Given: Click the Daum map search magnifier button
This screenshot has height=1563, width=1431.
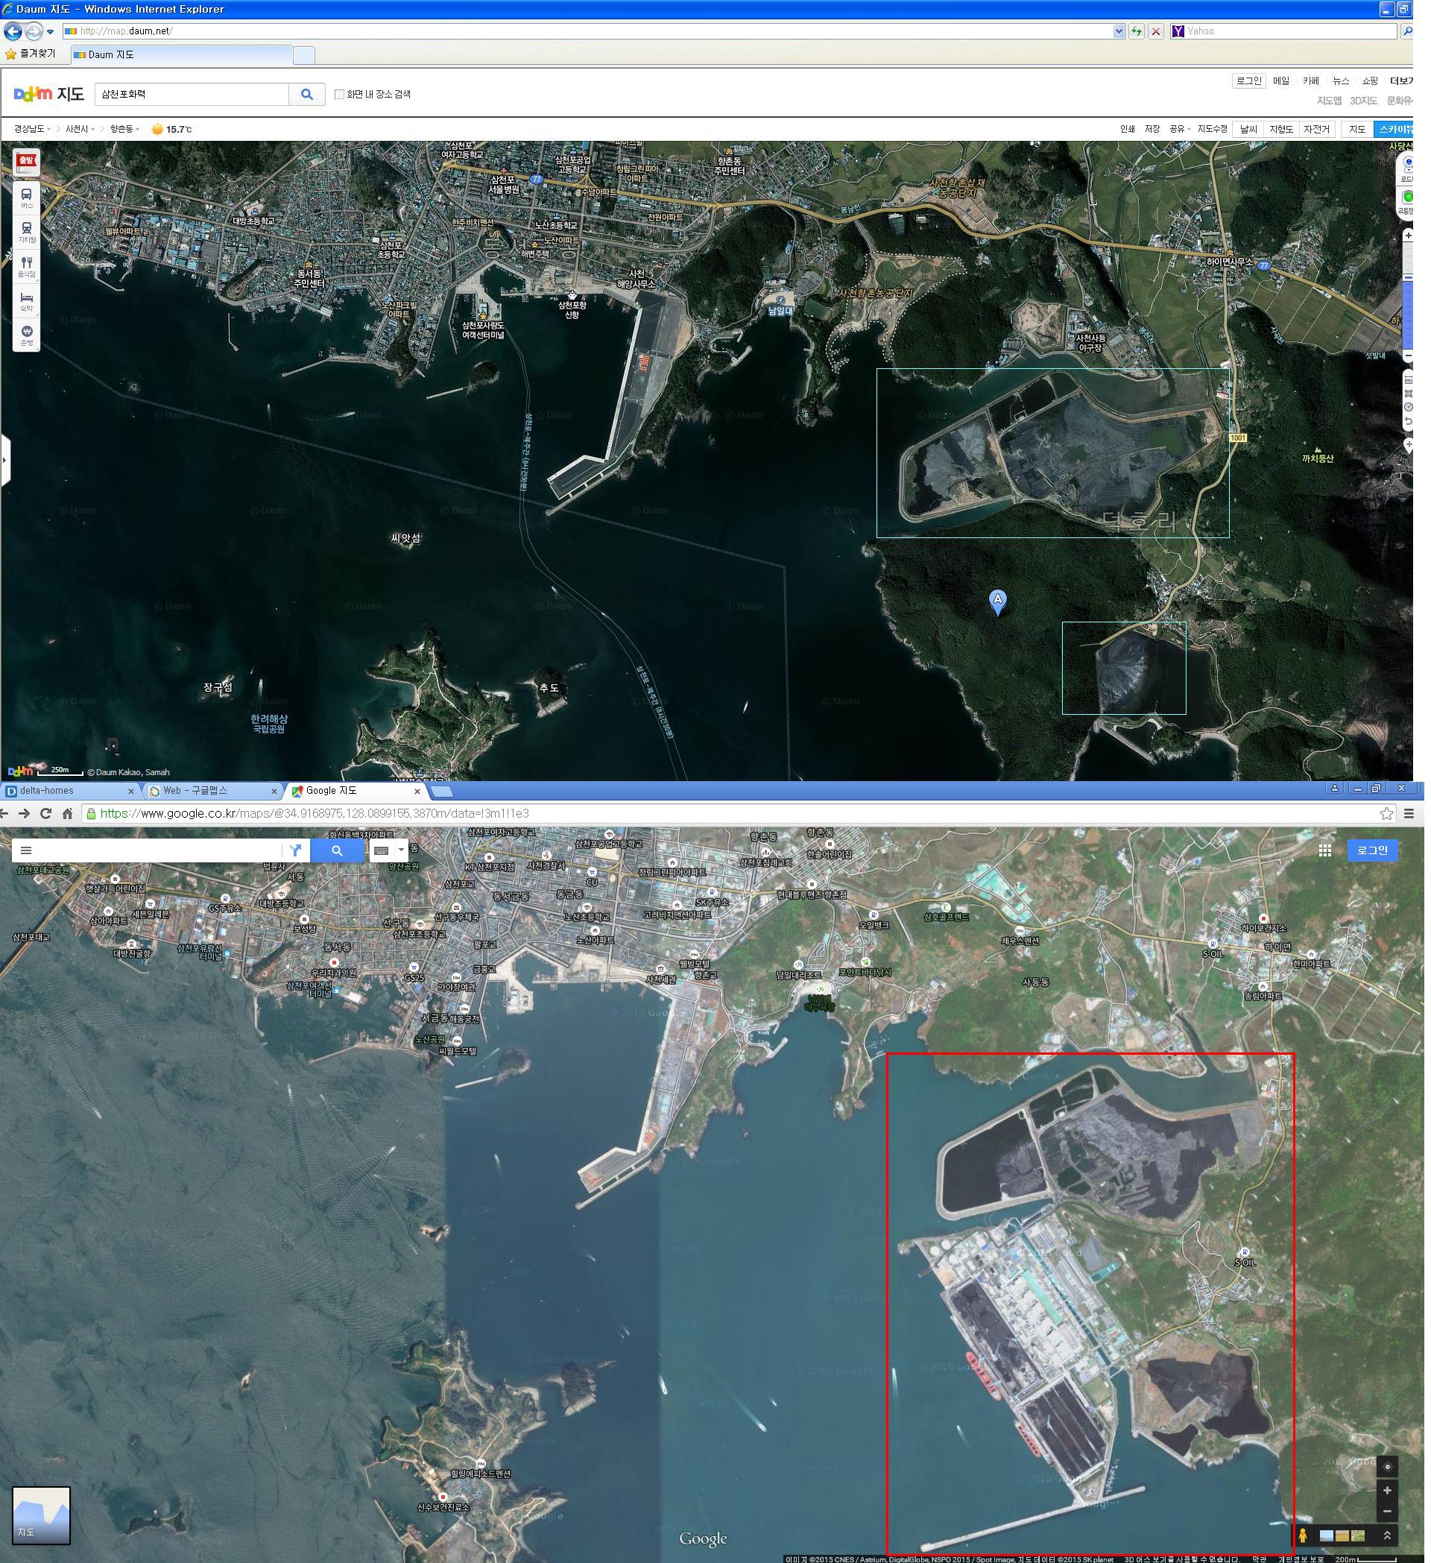Looking at the screenshot, I should tap(307, 95).
